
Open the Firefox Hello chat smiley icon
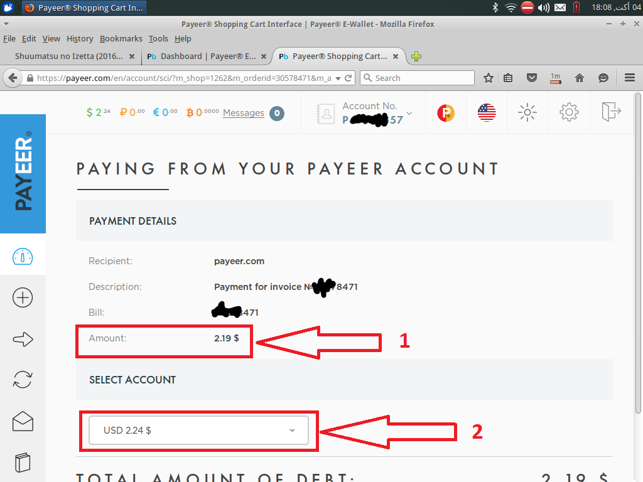coord(603,78)
